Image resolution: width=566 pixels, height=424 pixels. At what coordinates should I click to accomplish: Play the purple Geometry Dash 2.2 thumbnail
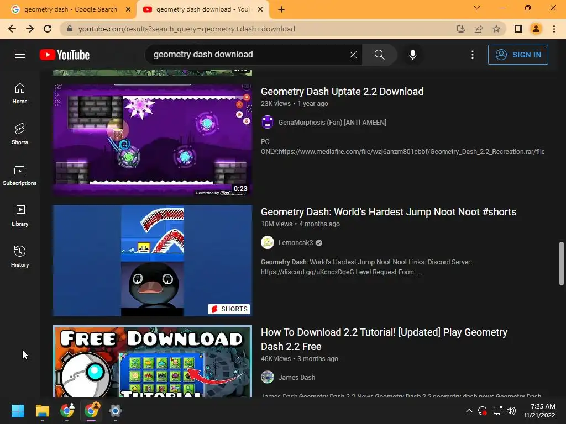pos(153,140)
